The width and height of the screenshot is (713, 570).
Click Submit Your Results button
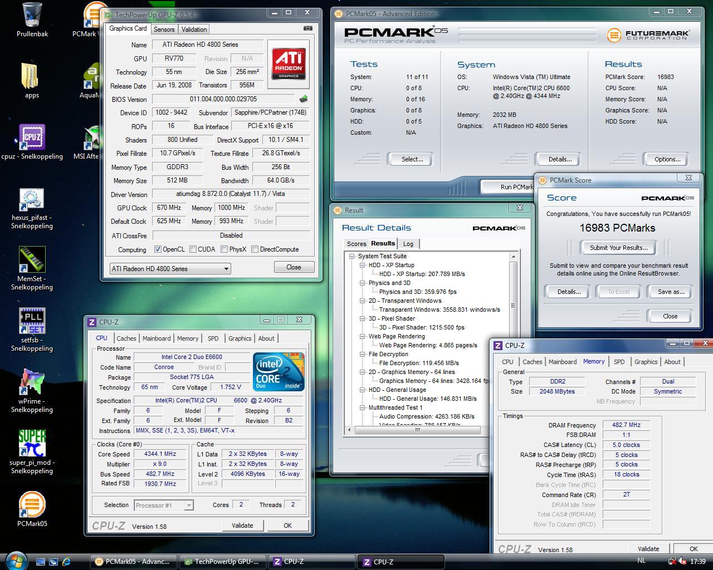(618, 248)
